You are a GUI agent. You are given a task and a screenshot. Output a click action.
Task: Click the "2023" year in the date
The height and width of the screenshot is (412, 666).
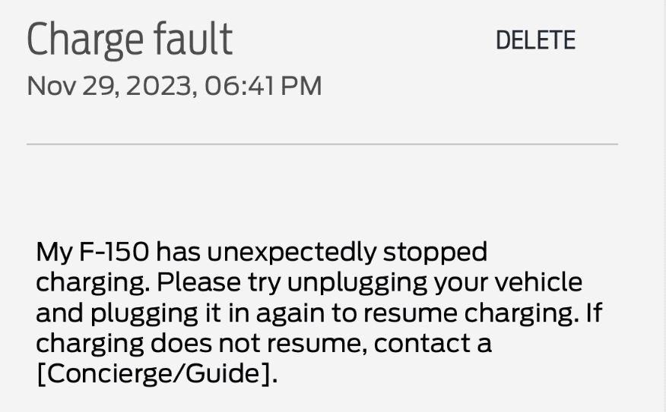click(x=157, y=86)
